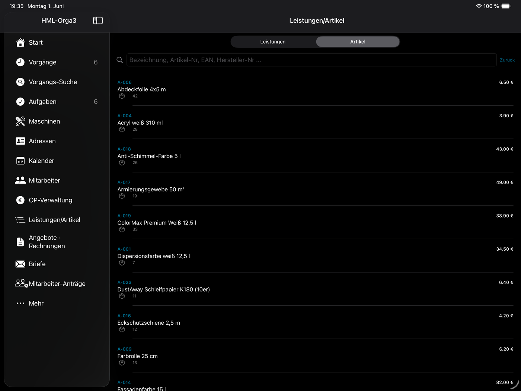Click the Maschinen tools icon

pyautogui.click(x=20, y=121)
